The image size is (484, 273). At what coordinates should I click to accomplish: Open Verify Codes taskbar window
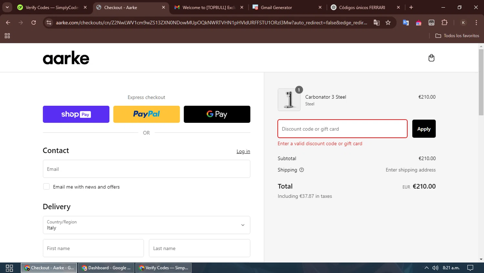[x=163, y=268]
